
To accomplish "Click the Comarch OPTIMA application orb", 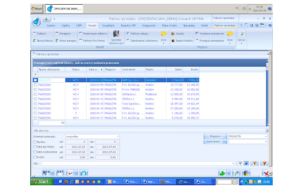I will 36,22.
